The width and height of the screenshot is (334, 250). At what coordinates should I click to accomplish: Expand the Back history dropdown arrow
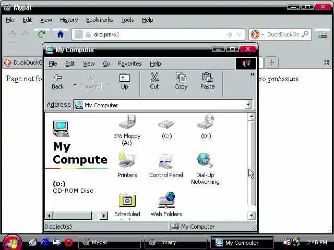tap(75, 84)
